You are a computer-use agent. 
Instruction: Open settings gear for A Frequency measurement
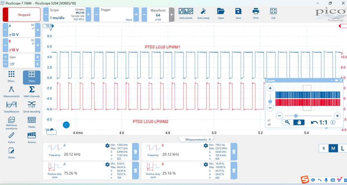[x=107, y=145]
